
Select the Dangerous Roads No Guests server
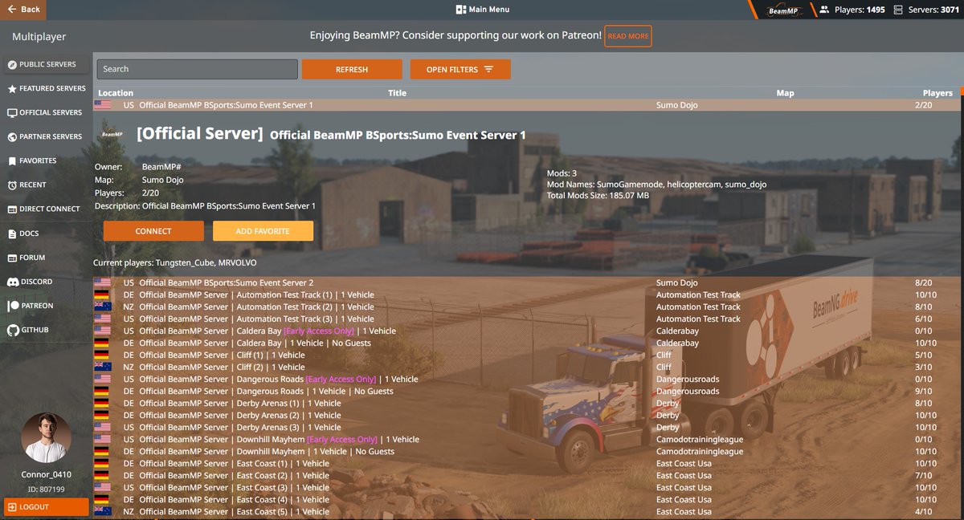[x=526, y=391]
